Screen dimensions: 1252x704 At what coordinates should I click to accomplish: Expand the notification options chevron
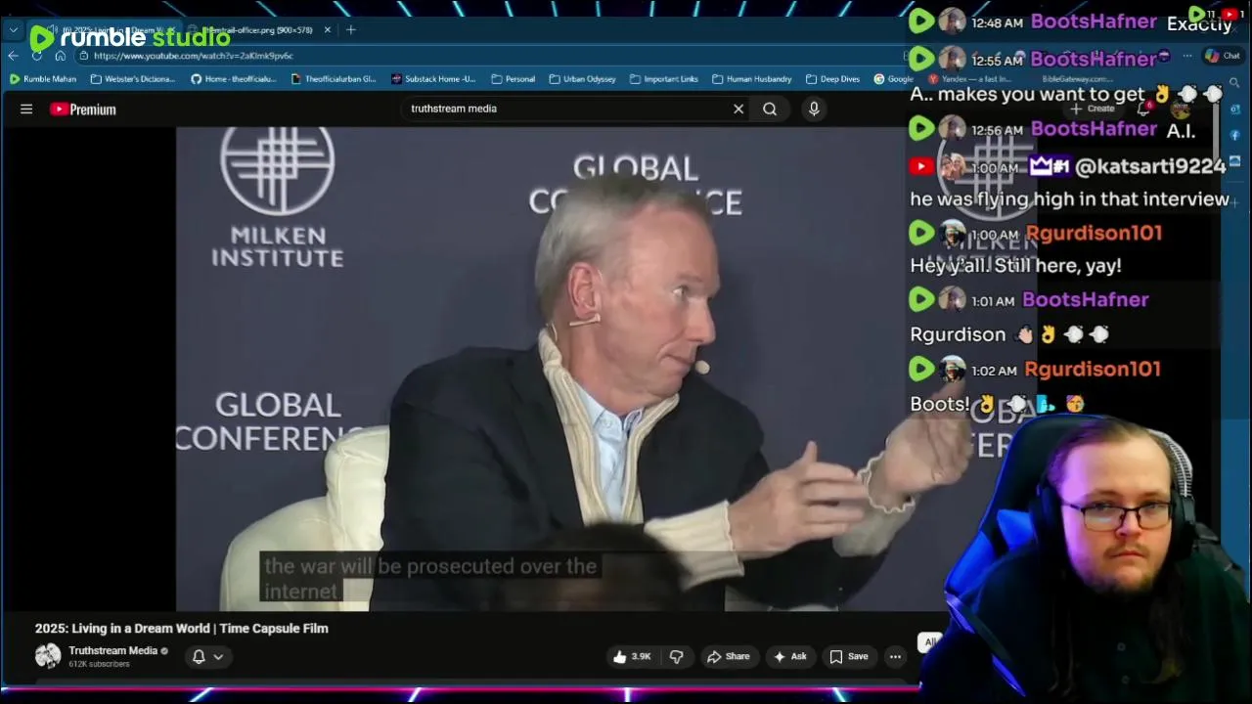pos(218,656)
